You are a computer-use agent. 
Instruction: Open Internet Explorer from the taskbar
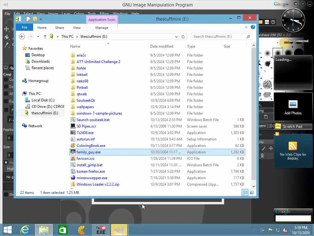coord(25,230)
